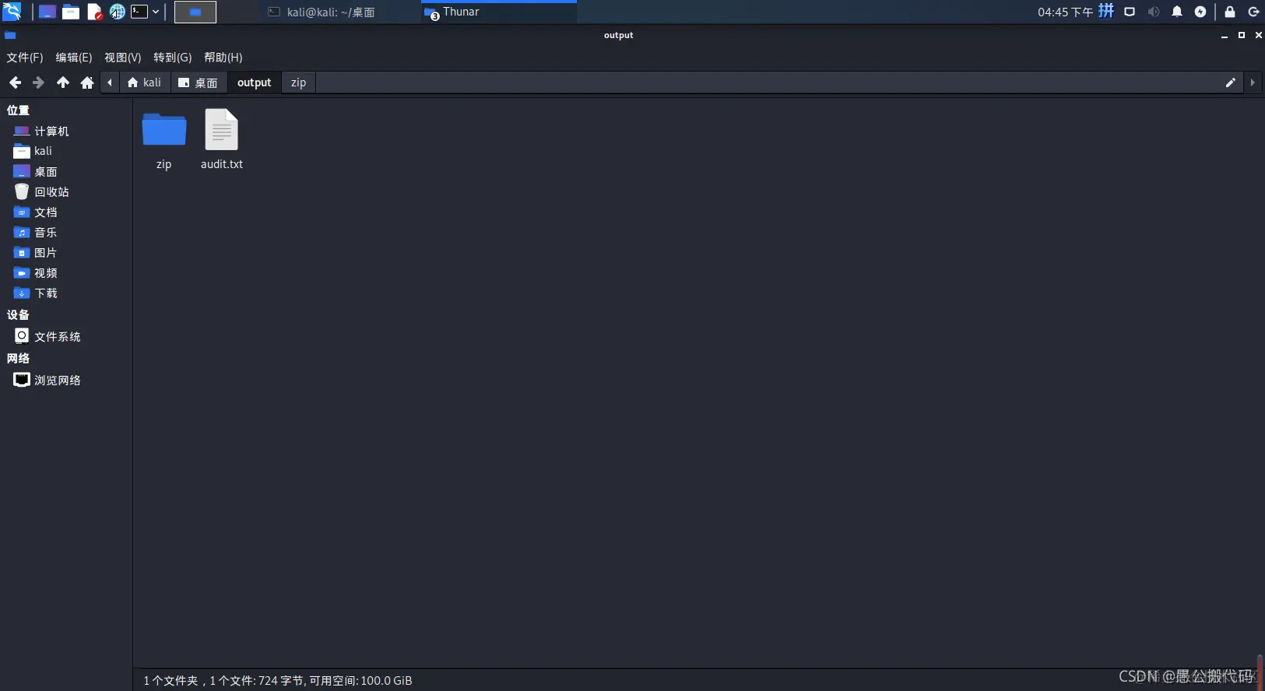Toggle the muted volume icon
Viewport: 1265px width, 691px height.
(1154, 12)
